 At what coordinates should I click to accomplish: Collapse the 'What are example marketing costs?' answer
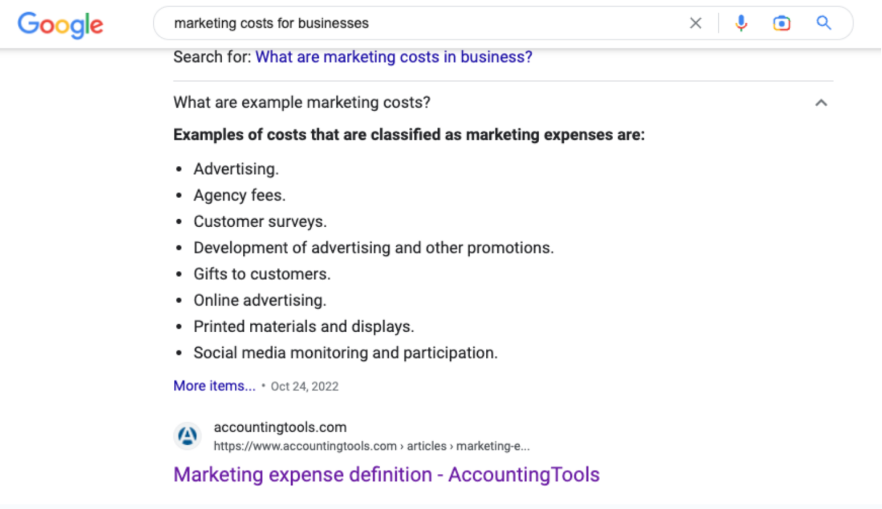(x=821, y=103)
